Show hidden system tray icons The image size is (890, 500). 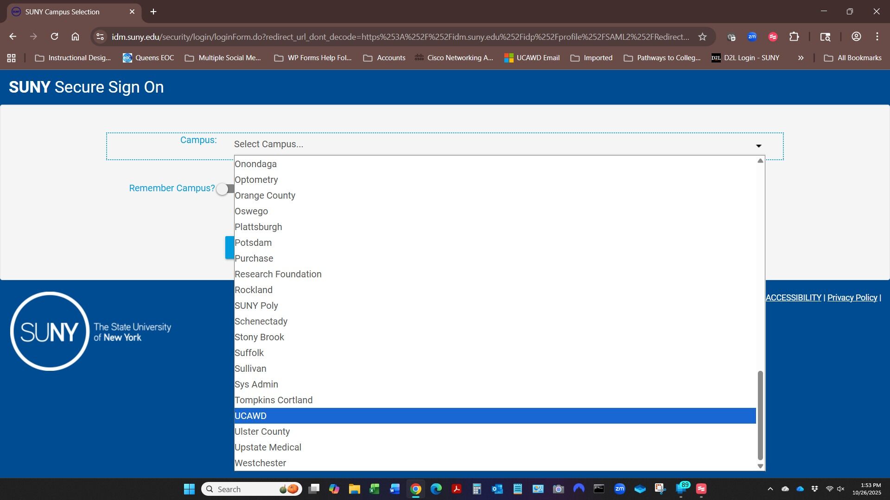[x=770, y=489]
